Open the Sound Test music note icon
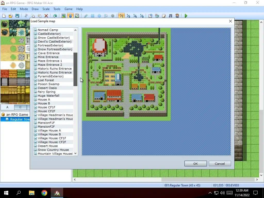 [x=170, y=16]
